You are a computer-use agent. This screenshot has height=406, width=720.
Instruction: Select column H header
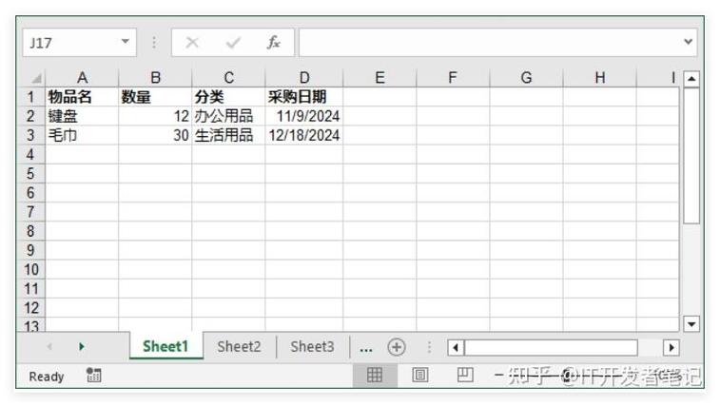(600, 78)
